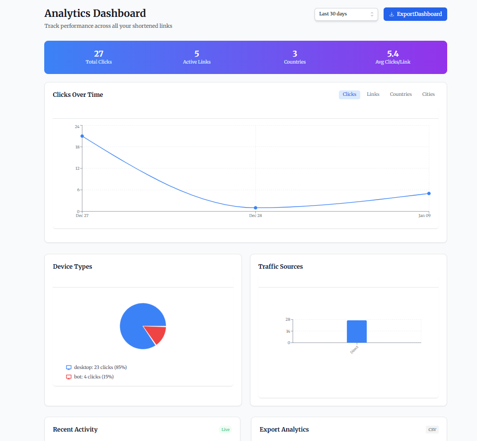
Task: Click the bot icon in Device Types legend
Action: (x=69, y=376)
